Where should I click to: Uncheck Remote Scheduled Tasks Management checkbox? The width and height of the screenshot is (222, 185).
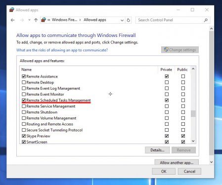(24, 100)
